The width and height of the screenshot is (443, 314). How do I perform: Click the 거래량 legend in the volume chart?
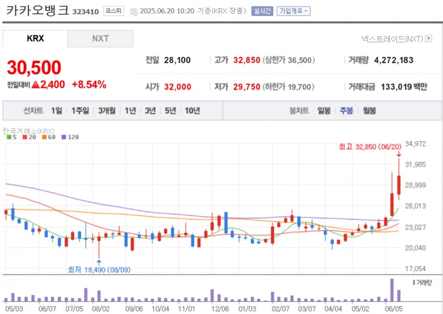[423, 282]
